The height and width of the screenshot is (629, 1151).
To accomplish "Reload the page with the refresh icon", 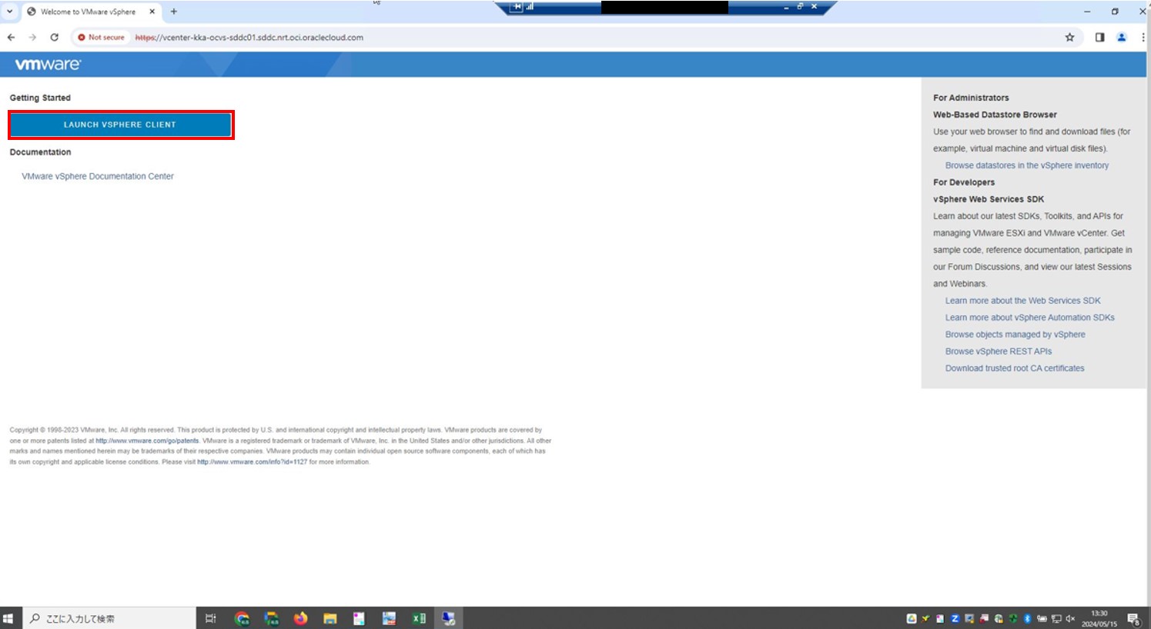I will tap(55, 37).
